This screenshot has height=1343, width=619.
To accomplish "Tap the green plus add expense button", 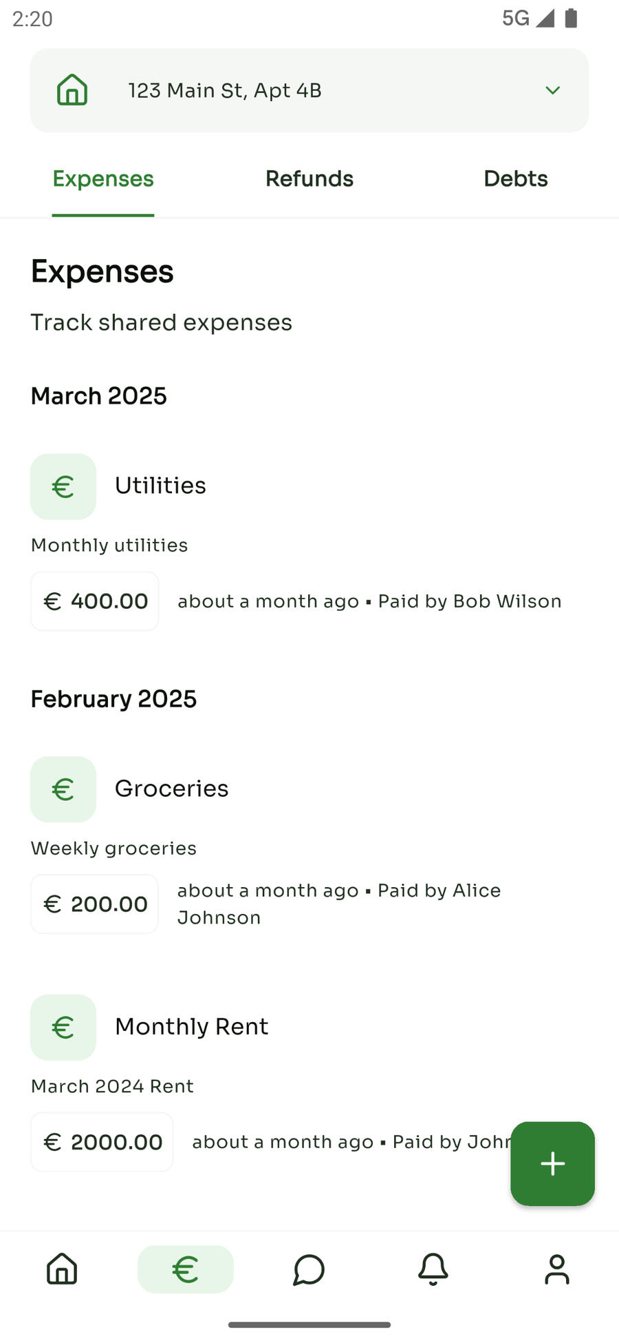I will tap(552, 1163).
